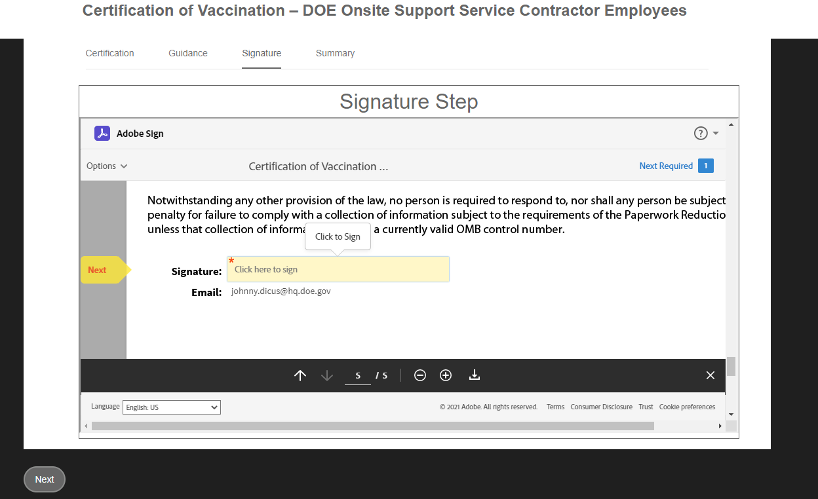Select the Summary tab

335,54
